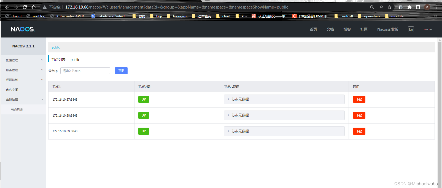Go to browser home icon
The height and width of the screenshot is (188, 442).
pyautogui.click(x=34, y=7)
